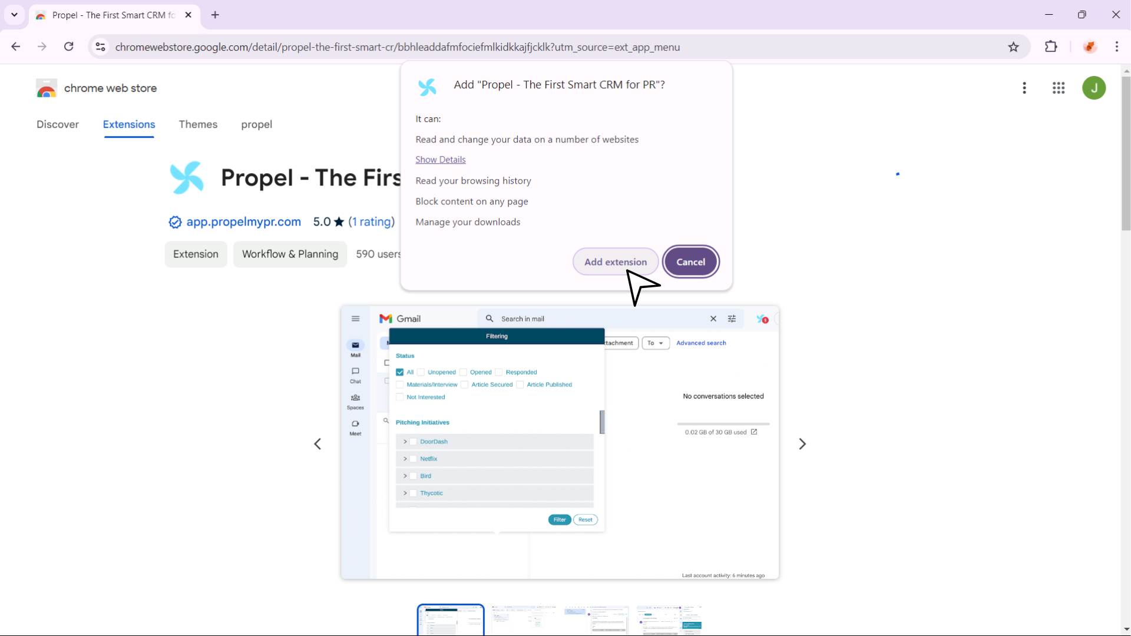Click the Propel pinwheel extension logo
The width and height of the screenshot is (1131, 636).
tap(187, 177)
